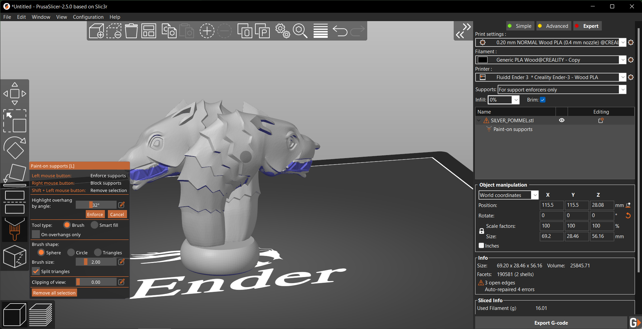642x329 pixels.
Task: Open the View menu
Action: 62,17
